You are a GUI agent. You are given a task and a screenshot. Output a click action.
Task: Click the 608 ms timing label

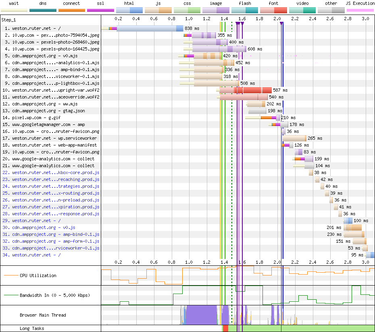pyautogui.click(x=254, y=49)
